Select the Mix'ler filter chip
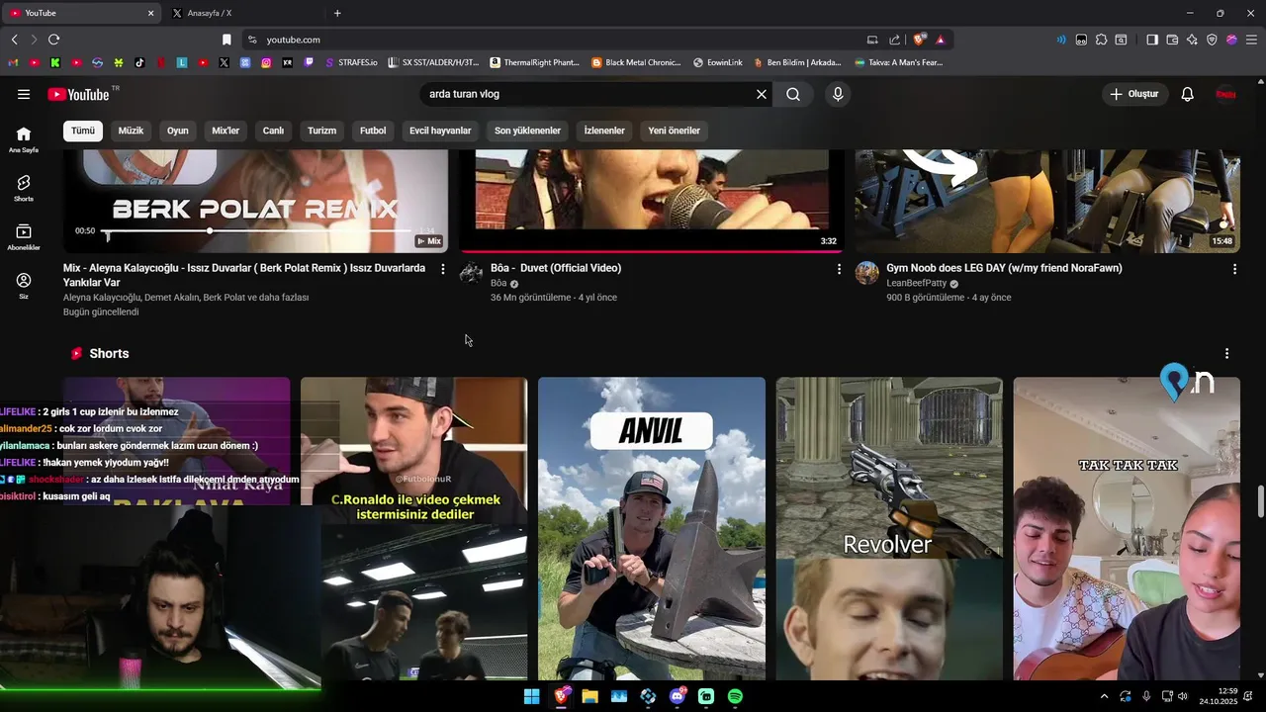Image resolution: width=1266 pixels, height=712 pixels. click(226, 131)
